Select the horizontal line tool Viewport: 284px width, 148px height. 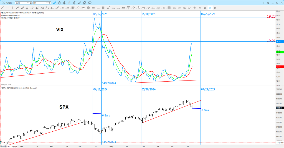click(7, 8)
